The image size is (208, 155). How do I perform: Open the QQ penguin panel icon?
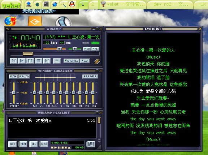pyautogui.click(x=72, y=4)
